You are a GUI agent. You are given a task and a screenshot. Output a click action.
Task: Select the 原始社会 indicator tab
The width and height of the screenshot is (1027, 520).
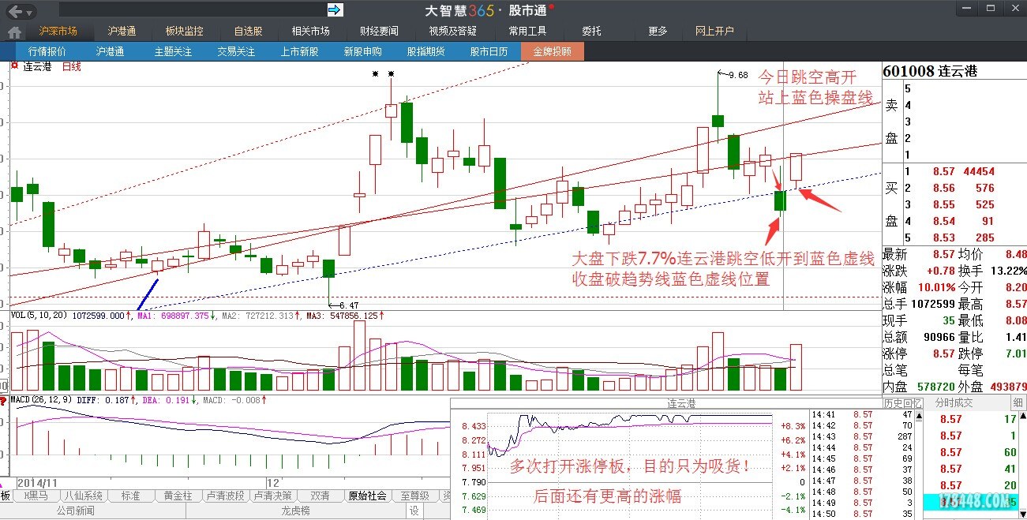click(367, 496)
